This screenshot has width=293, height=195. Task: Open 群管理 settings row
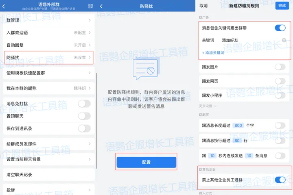coord(48,20)
